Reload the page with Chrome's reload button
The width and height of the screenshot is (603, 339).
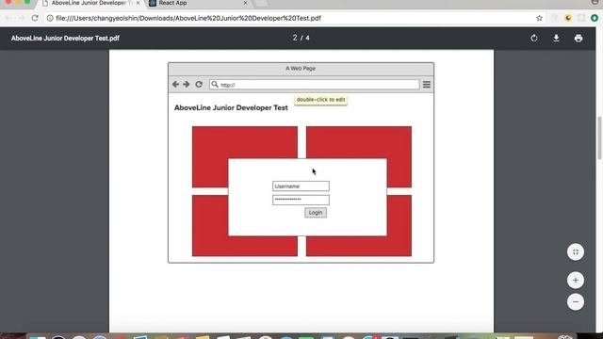(x=35, y=18)
